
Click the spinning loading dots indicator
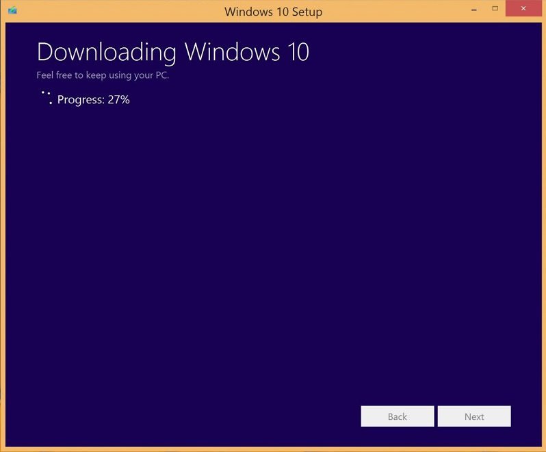point(46,97)
